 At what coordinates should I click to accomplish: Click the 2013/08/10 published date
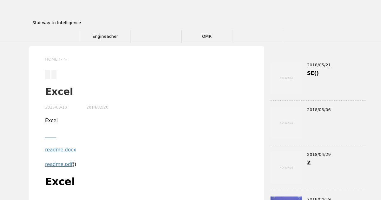[x=56, y=107]
